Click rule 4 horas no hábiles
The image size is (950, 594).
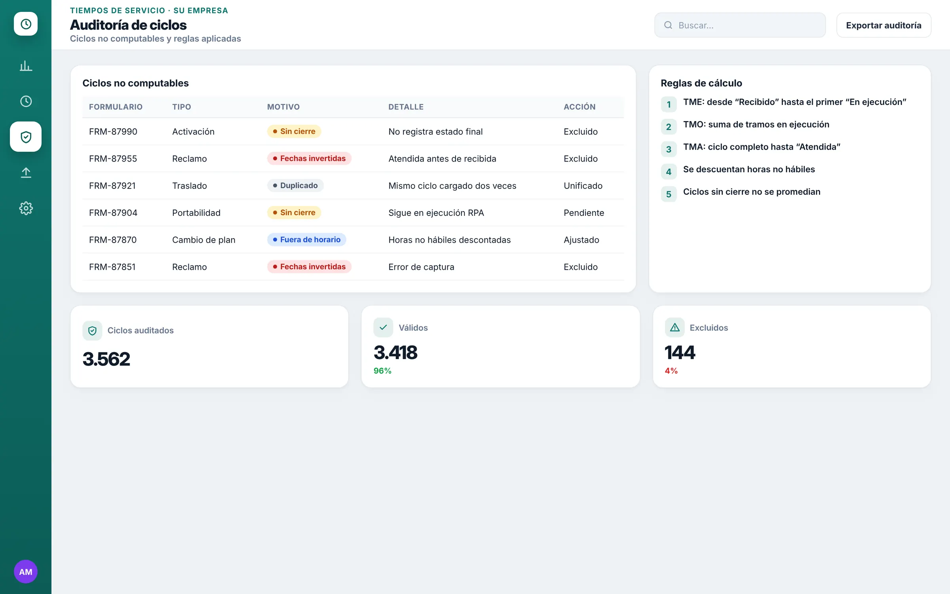point(738,171)
